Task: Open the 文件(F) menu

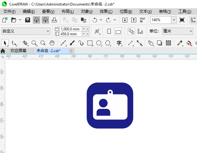Action: click(x=10, y=12)
